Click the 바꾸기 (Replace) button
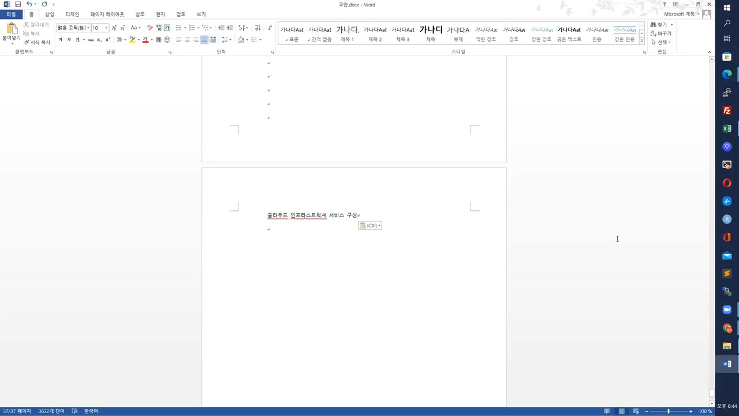 661,34
